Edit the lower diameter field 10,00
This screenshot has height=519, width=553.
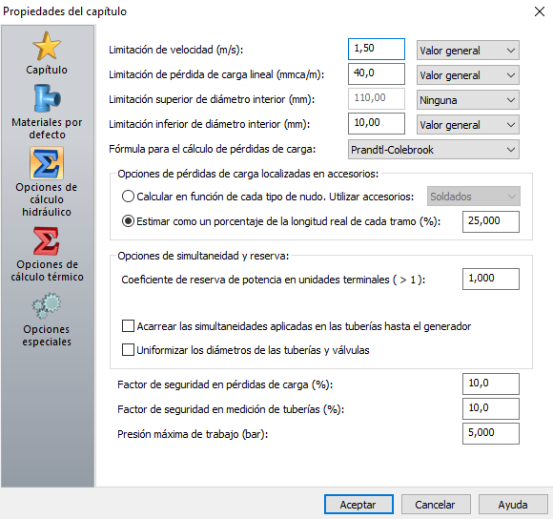point(377,123)
